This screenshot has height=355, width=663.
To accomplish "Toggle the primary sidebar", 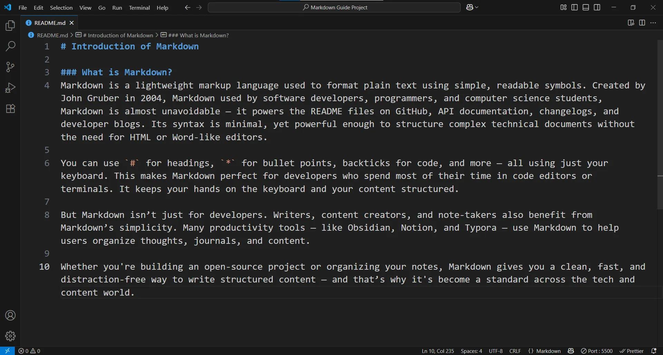I will [574, 7].
